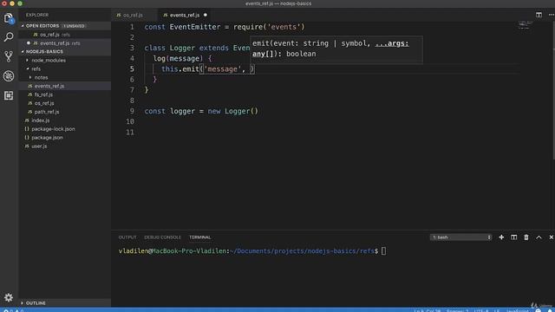Click in the terminal prompt input area
Image resolution: width=555 pixels, height=312 pixels.
tap(383, 250)
